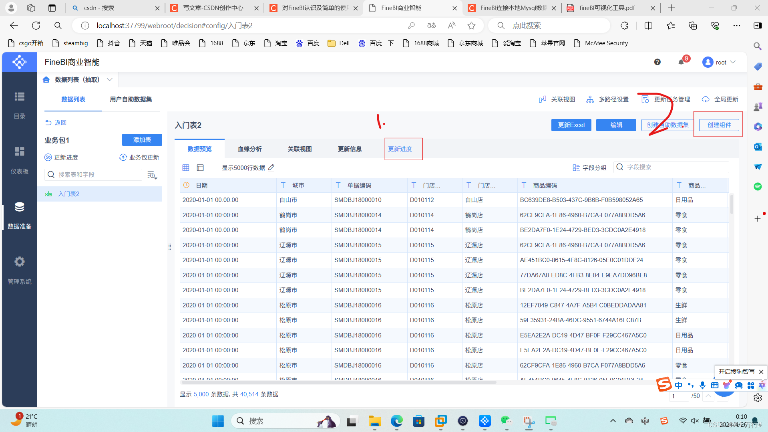Open the table filter/sort icon beside search
This screenshot has width=768, height=432.
tap(152, 175)
